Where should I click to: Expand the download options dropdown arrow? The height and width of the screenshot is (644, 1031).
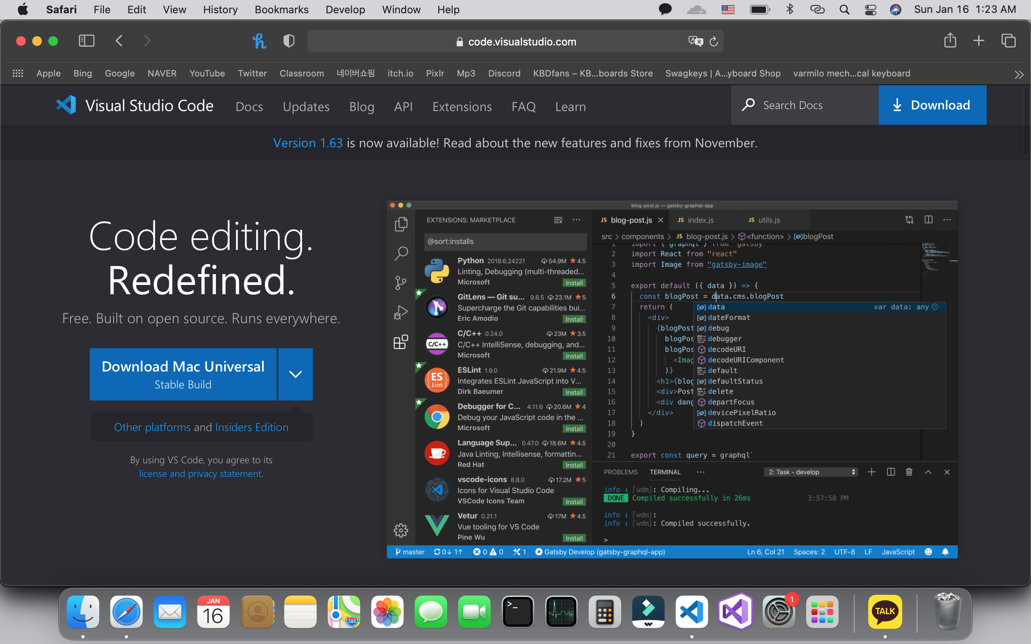[295, 374]
